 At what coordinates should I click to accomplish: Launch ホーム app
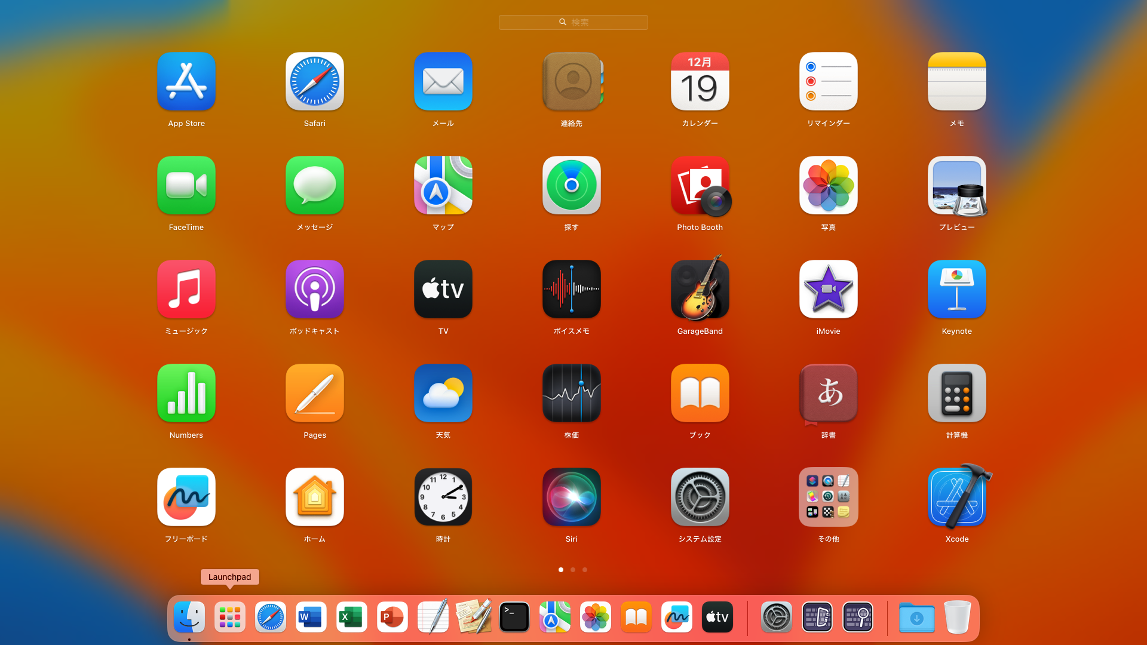coord(315,497)
